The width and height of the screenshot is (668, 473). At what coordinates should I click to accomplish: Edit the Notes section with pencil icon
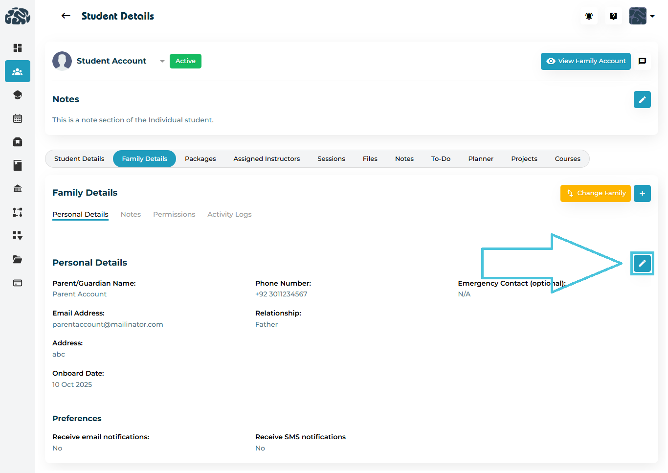tap(642, 100)
